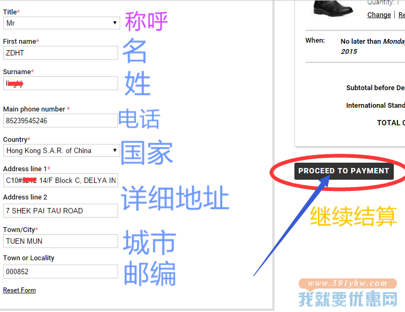Click the black boot product thumbnail
405x312 pixels.
[333, 8]
